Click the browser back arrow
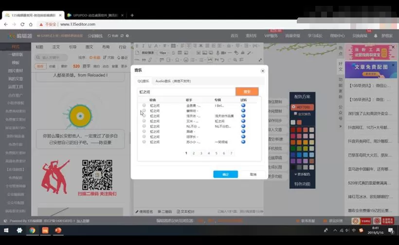The image size is (399, 245). click(x=6, y=24)
